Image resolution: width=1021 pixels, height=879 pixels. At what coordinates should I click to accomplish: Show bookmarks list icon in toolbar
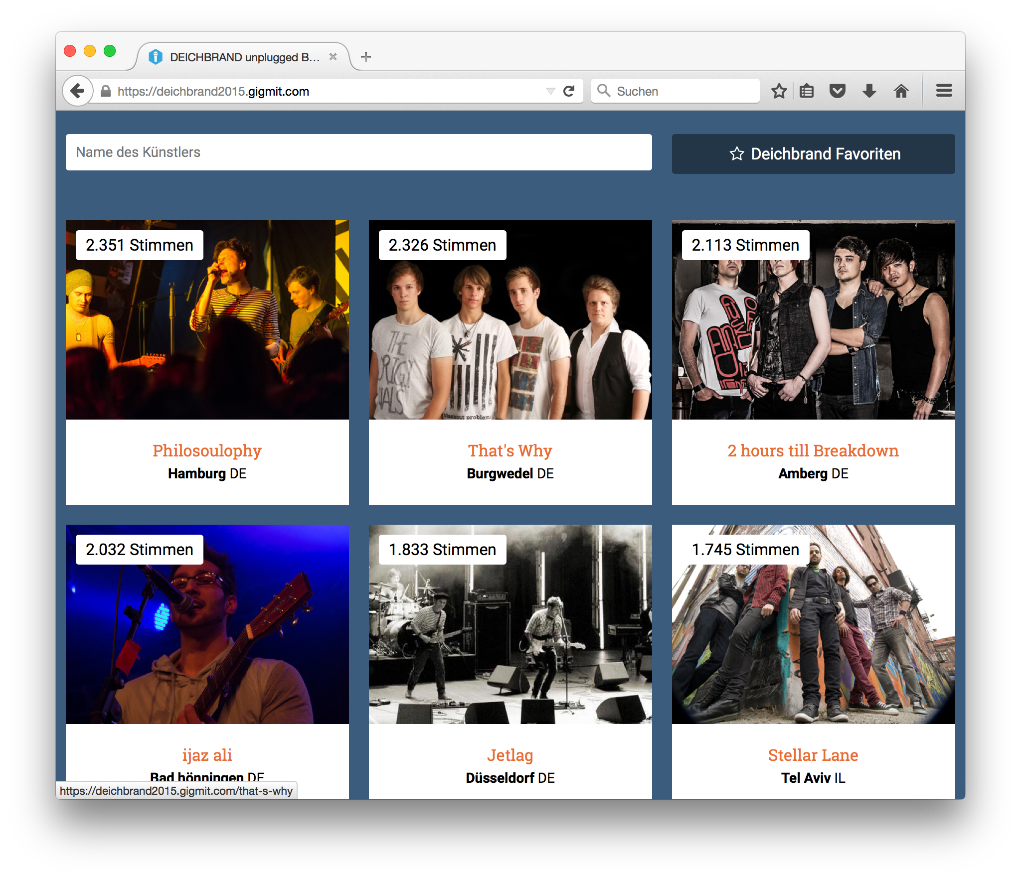coord(807,91)
